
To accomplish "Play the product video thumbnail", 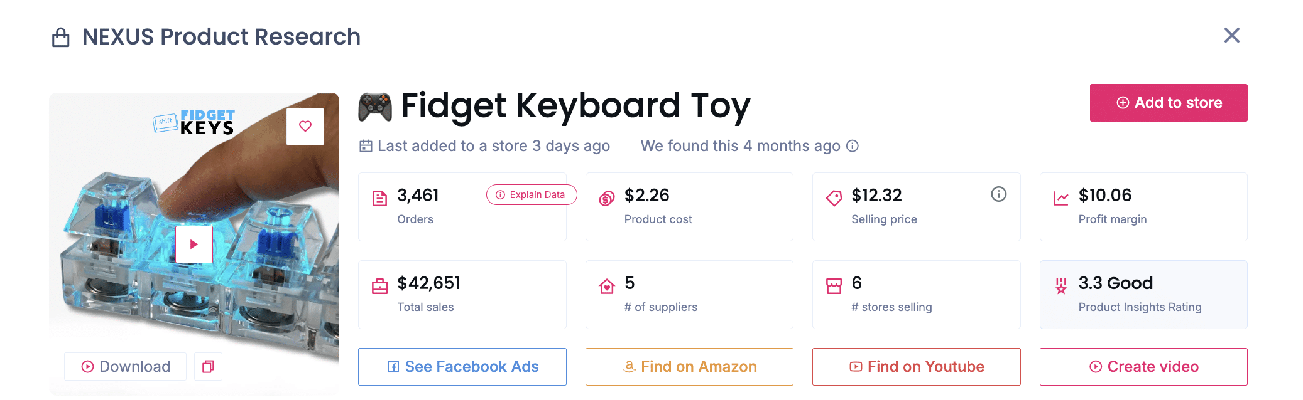I will pos(194,244).
